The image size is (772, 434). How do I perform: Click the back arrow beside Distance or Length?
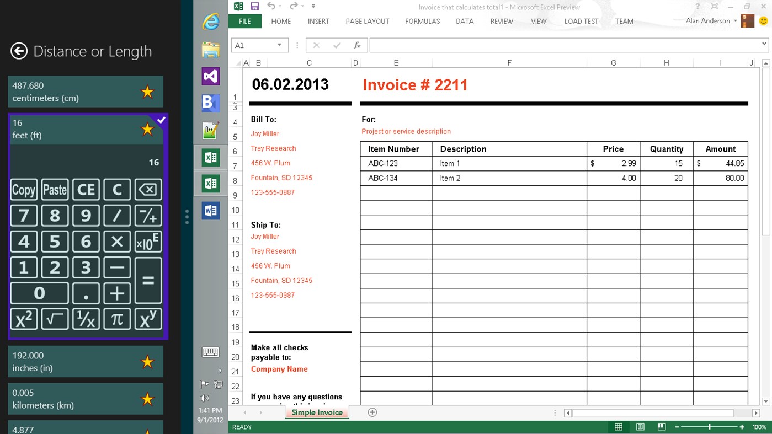click(19, 51)
